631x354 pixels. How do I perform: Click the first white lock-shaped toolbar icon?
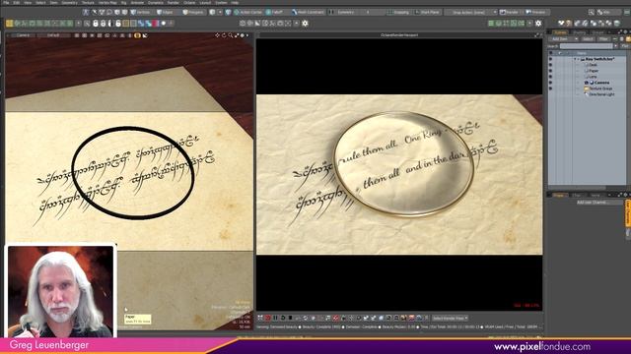[x=96, y=24]
